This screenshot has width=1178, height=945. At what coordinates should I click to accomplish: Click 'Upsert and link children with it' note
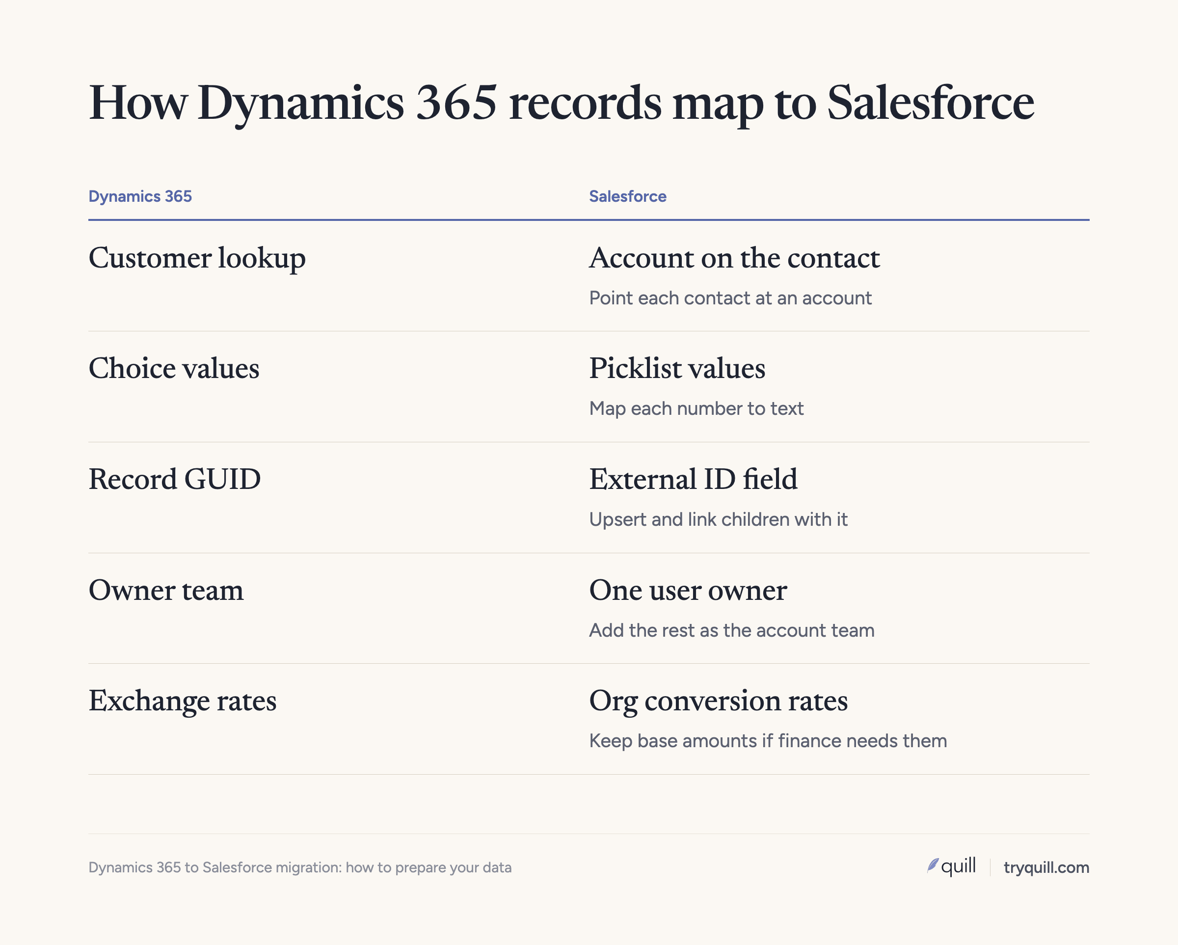(718, 519)
